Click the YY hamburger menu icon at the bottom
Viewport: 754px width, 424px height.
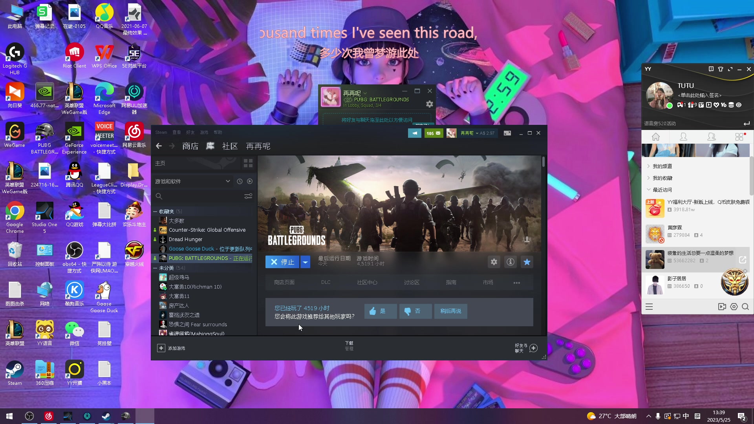coord(649,307)
